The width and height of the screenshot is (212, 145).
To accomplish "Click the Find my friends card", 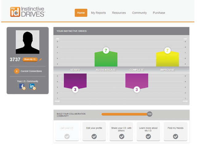I will point(175,131).
